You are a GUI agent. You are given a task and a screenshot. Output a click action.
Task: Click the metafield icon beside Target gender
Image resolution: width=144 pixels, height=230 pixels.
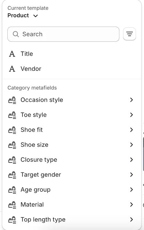tap(12, 175)
